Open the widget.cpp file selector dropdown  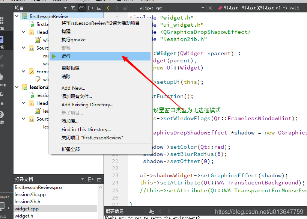pos(203,8)
